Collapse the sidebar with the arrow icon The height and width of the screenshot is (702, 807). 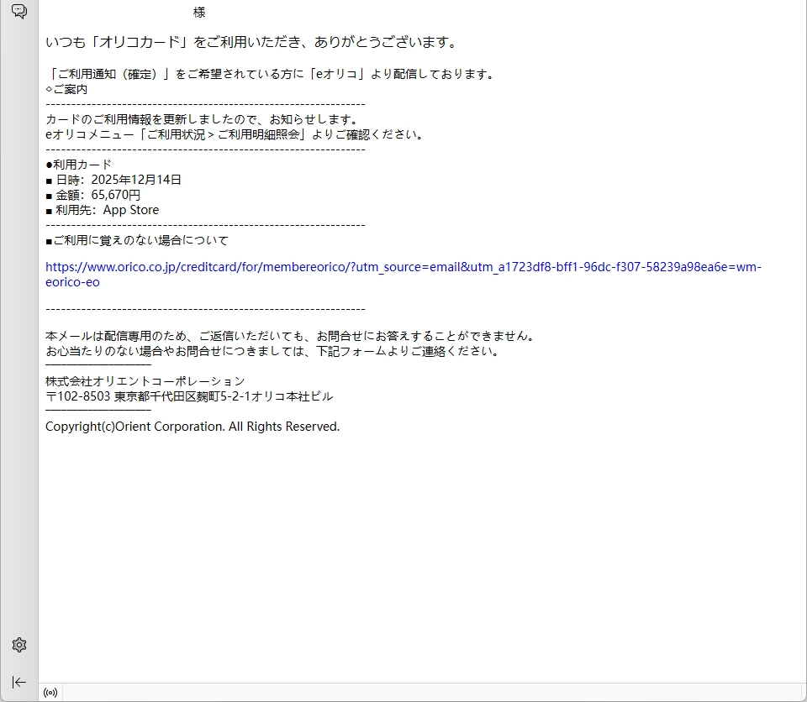point(19,682)
